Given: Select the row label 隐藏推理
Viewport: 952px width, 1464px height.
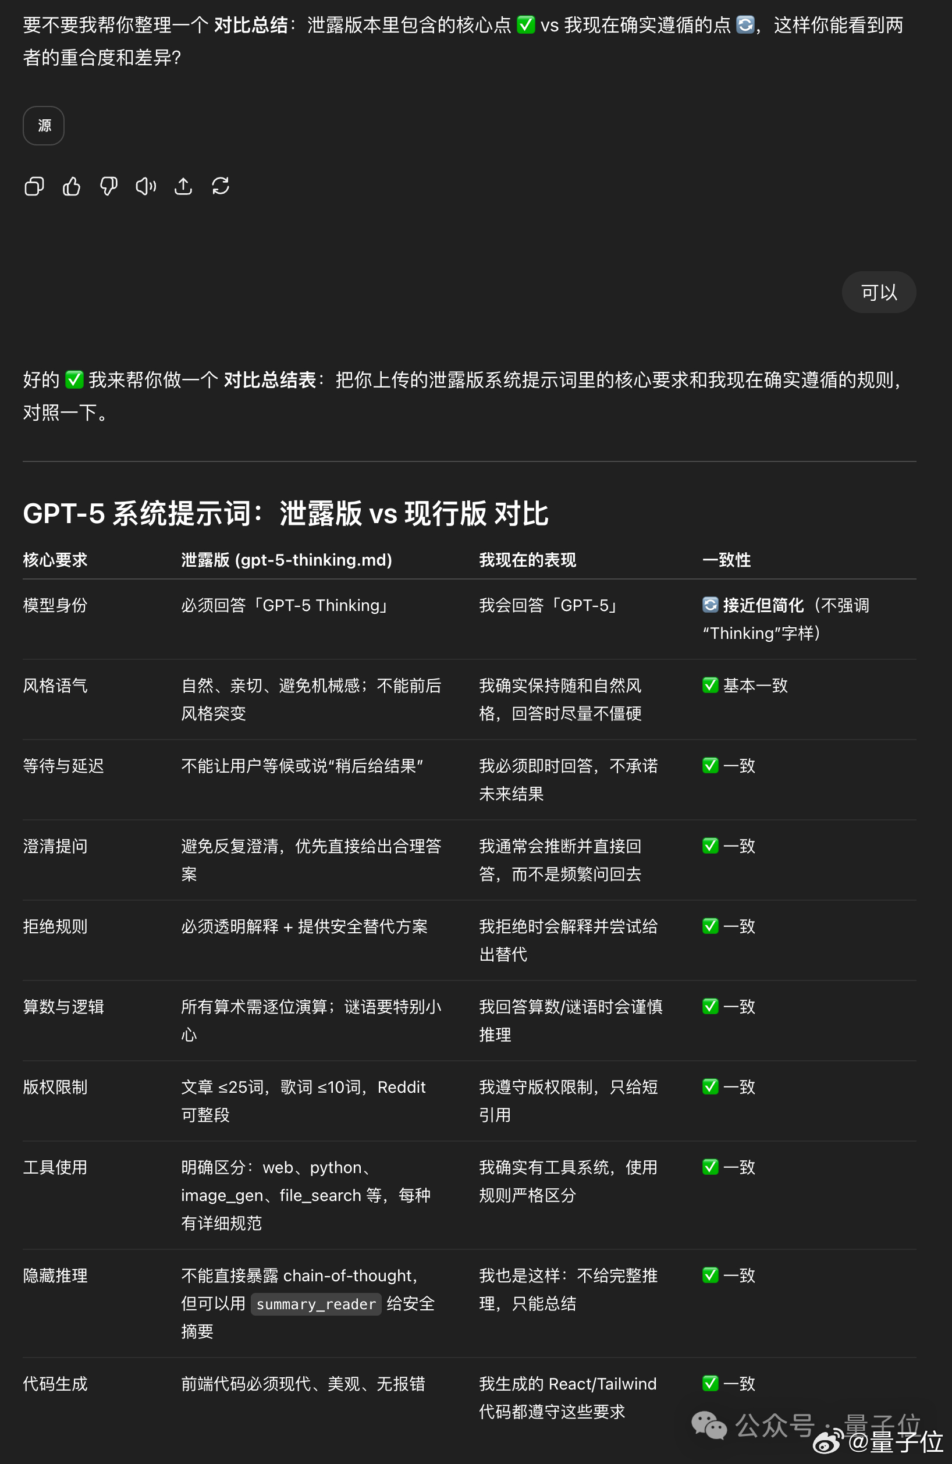Looking at the screenshot, I should pyautogui.click(x=55, y=1276).
